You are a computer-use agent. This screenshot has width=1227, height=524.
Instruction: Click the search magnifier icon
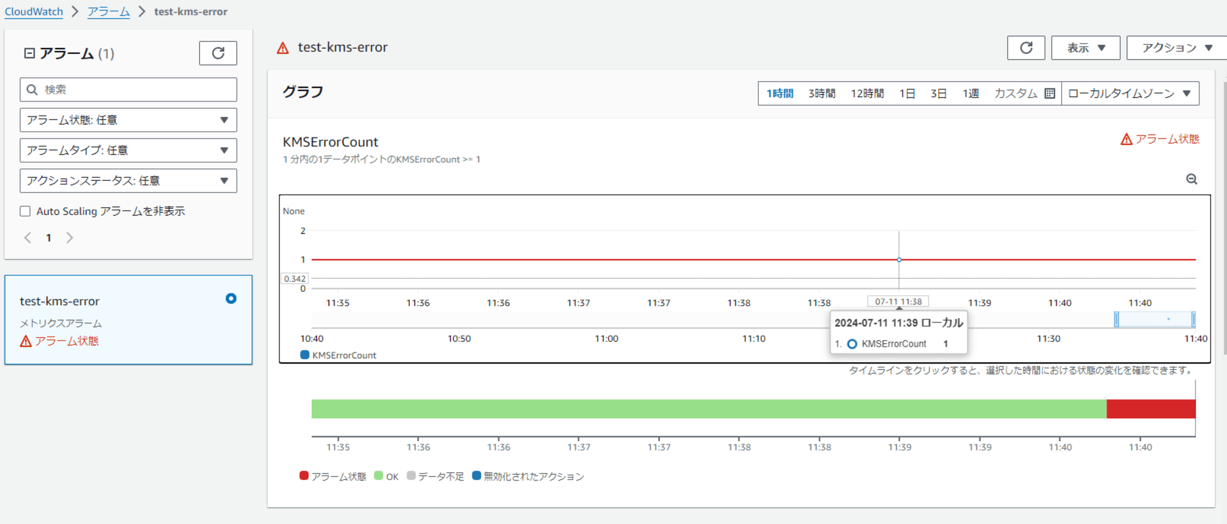pyautogui.click(x=33, y=89)
